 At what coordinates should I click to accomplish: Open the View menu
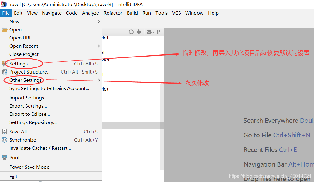[32, 13]
